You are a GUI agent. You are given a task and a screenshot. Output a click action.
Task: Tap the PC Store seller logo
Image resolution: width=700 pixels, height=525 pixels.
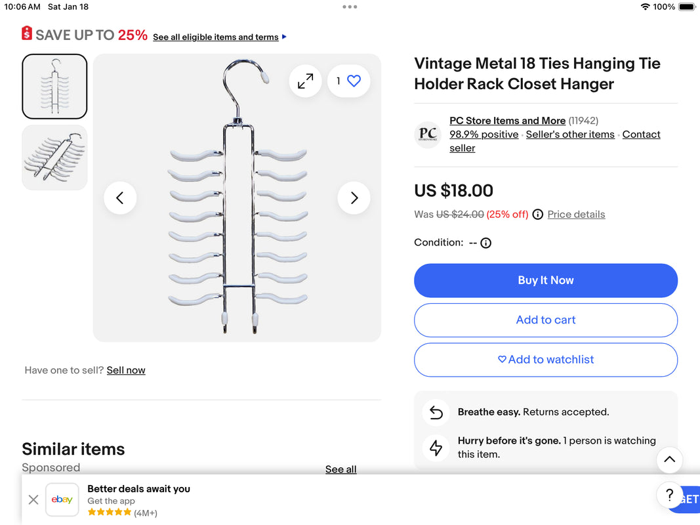pyautogui.click(x=428, y=135)
